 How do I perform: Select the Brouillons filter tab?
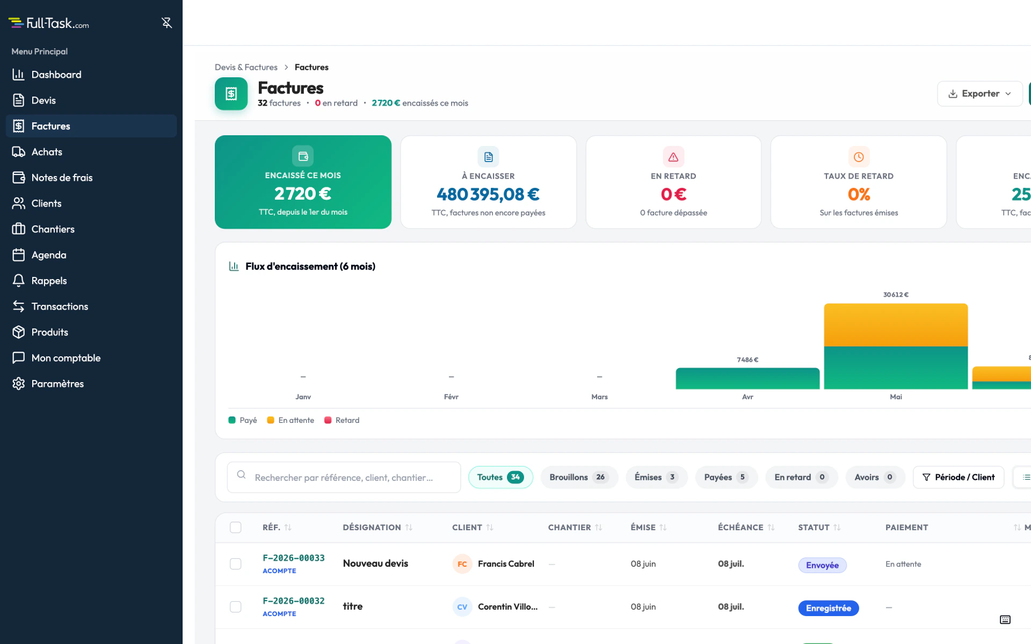coord(579,477)
